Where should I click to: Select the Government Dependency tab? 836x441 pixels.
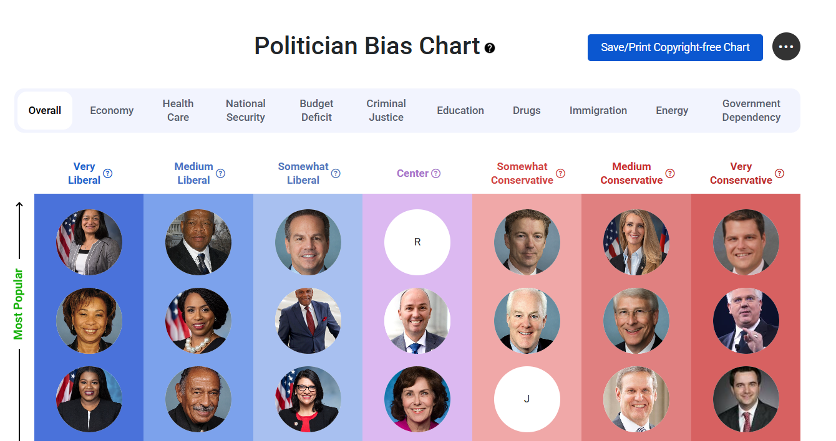751,110
